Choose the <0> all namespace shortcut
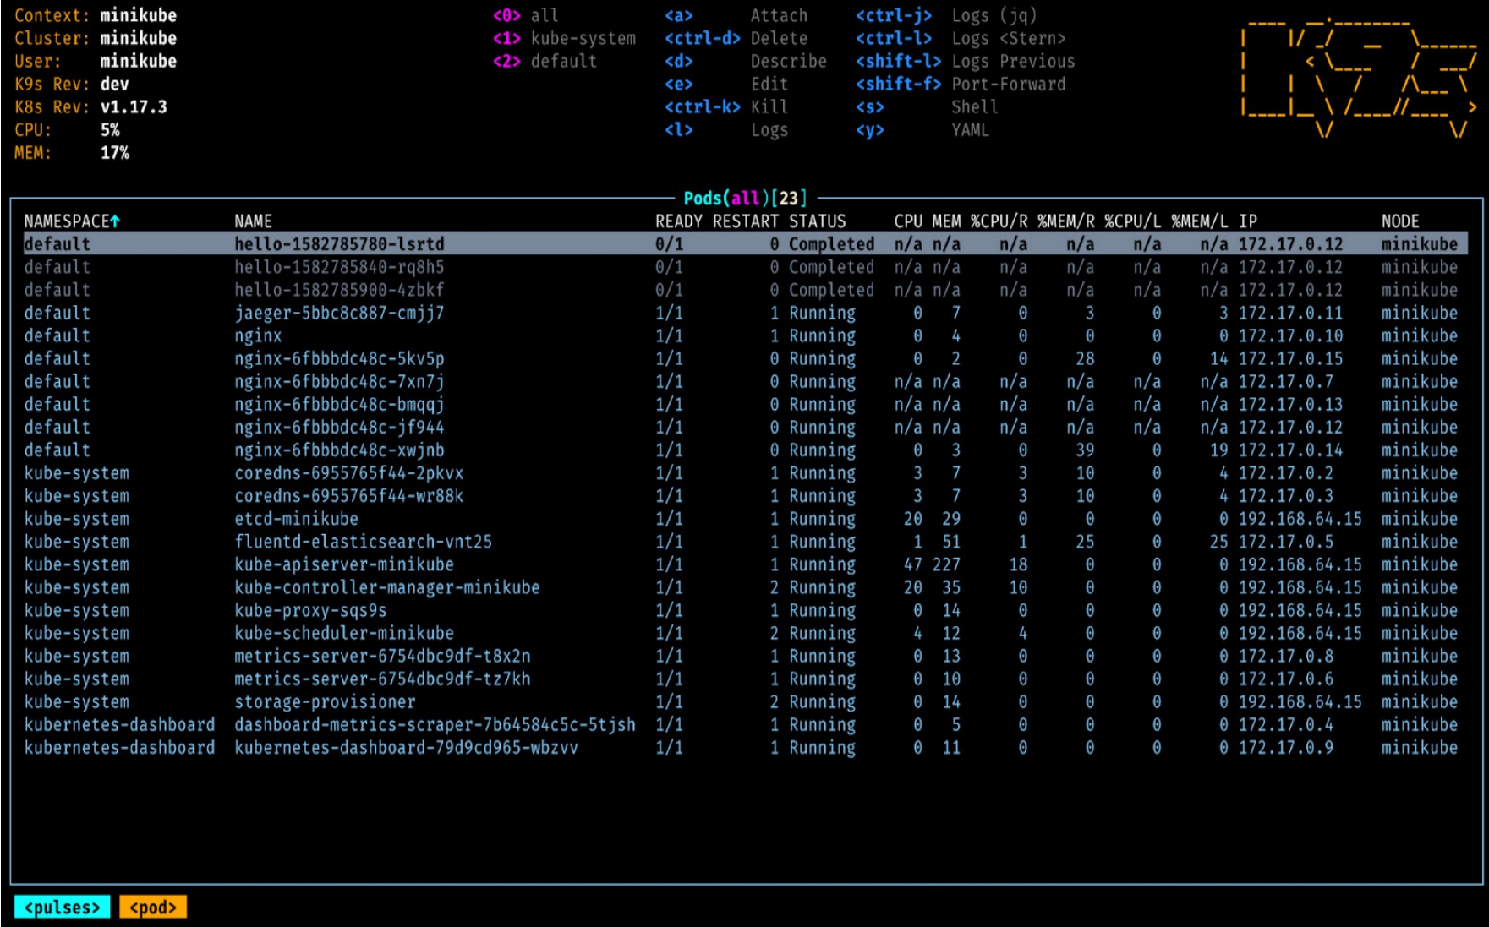 (x=526, y=15)
